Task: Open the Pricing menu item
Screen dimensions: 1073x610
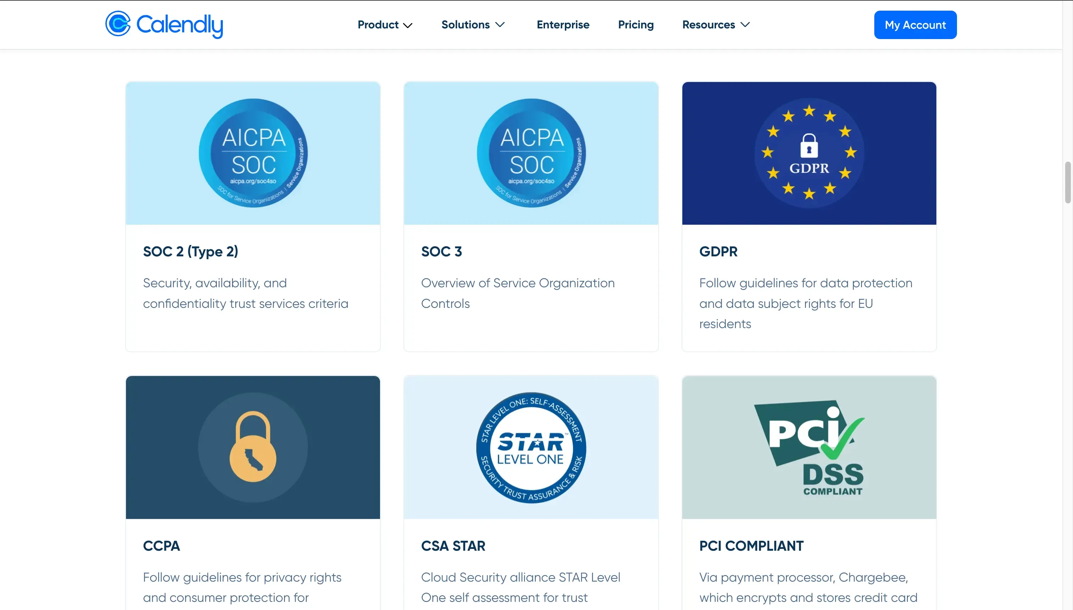Action: click(635, 25)
